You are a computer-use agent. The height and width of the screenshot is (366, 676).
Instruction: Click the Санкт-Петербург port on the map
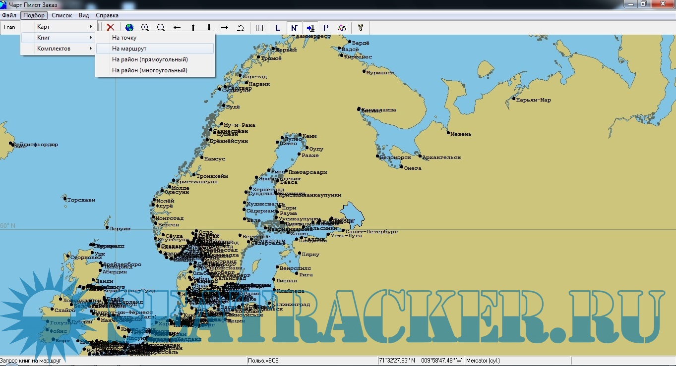click(343, 230)
